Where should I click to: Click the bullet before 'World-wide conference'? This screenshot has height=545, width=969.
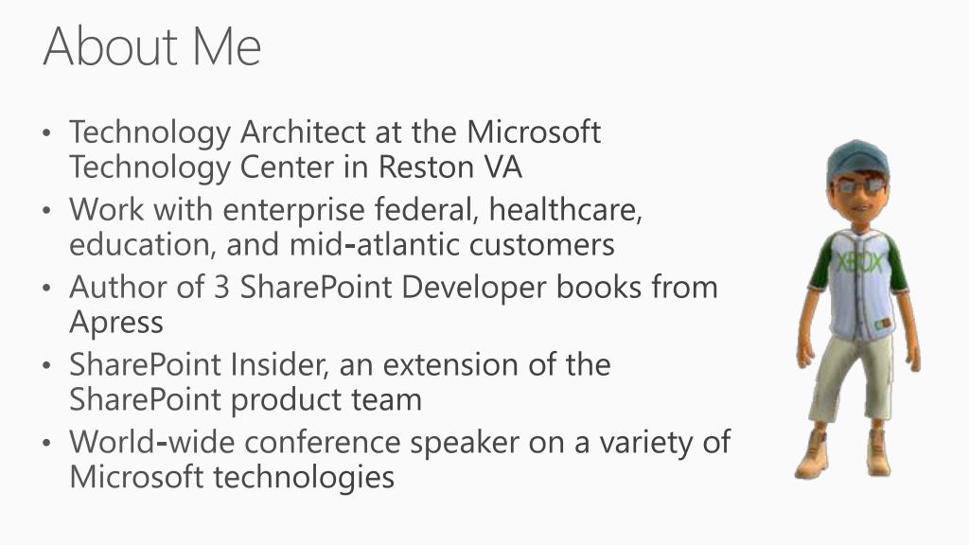coord(47,443)
